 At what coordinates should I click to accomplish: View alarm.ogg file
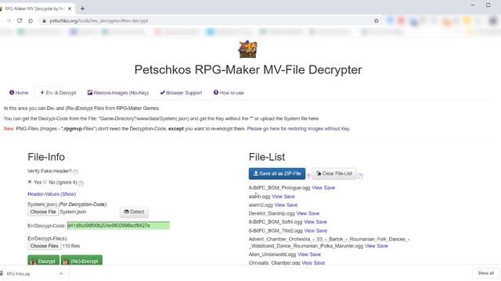[277, 197]
